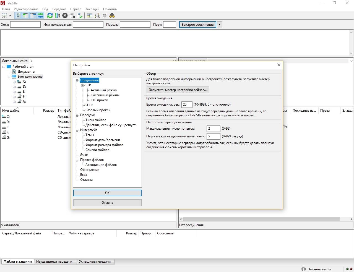
Task: Select Активный режим settings page
Action: tap(104, 90)
